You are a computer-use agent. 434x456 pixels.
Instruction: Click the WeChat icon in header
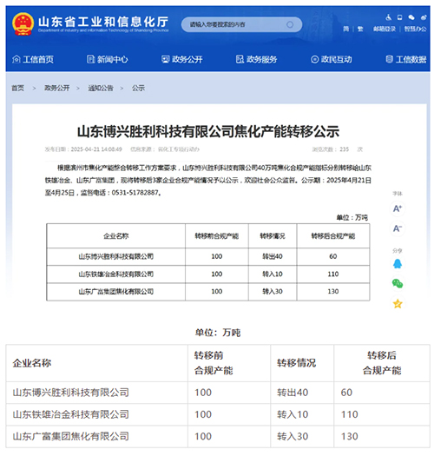click(411, 17)
